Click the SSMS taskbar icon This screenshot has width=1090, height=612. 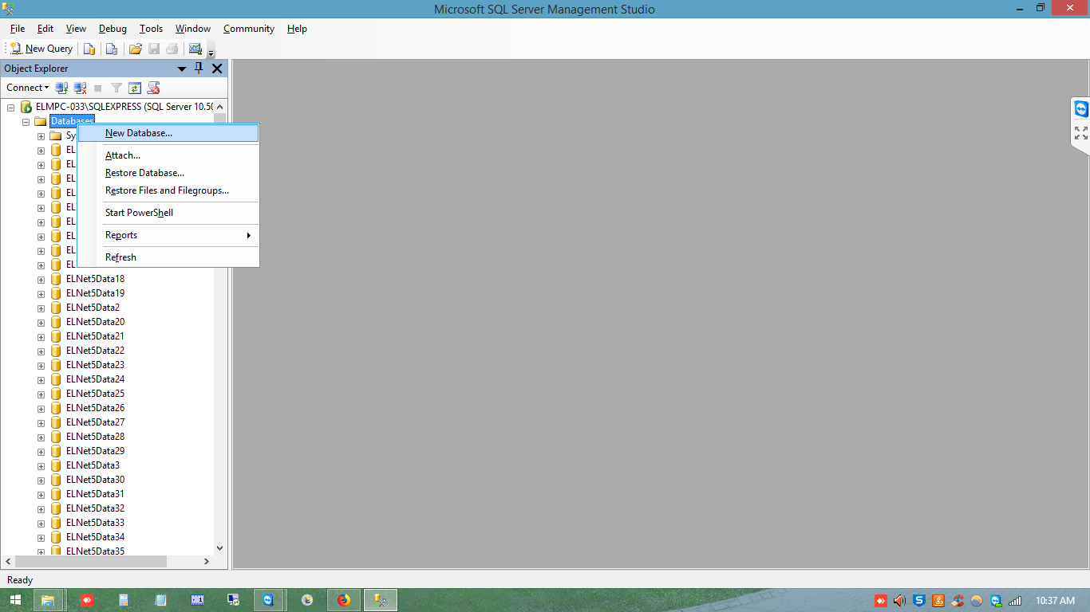pyautogui.click(x=381, y=600)
